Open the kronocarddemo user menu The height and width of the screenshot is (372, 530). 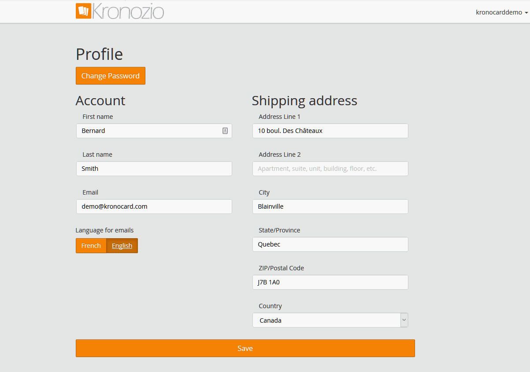(502, 12)
